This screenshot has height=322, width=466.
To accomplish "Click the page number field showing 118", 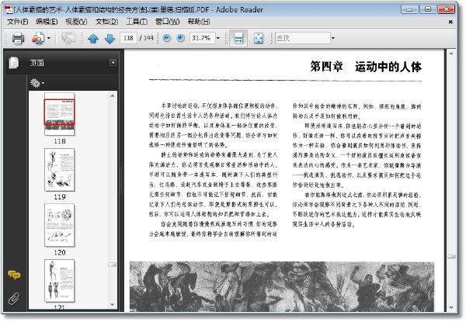I will 128,38.
